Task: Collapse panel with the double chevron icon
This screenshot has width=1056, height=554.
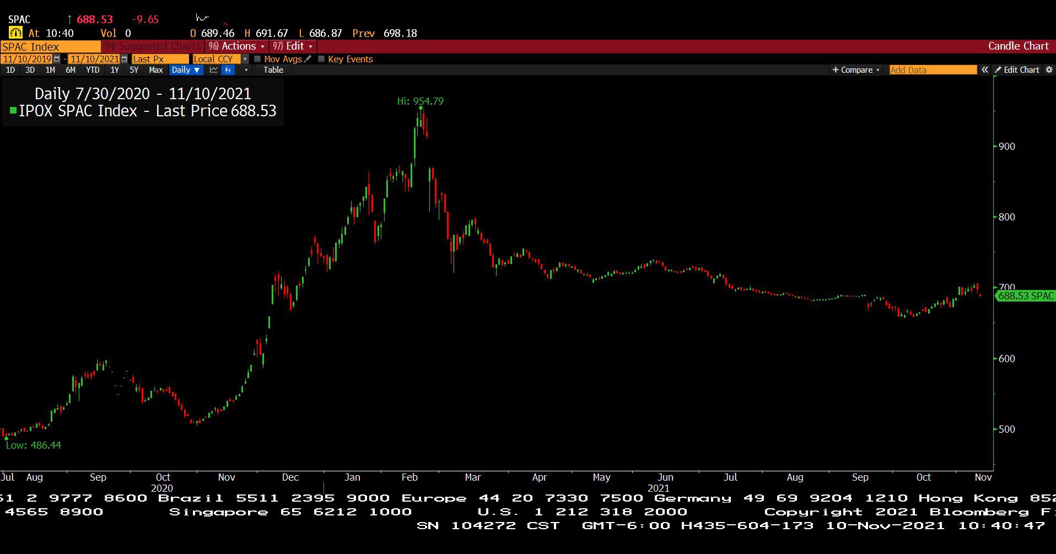Action: [984, 70]
